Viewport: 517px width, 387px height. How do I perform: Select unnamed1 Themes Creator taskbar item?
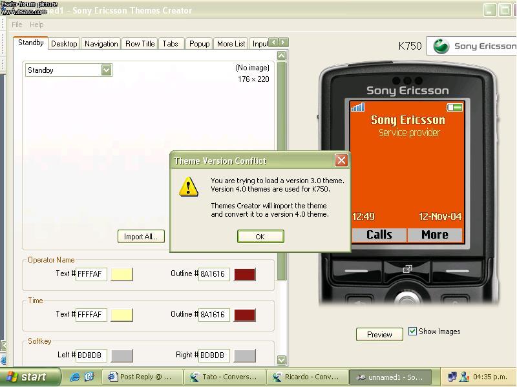pyautogui.click(x=390, y=377)
